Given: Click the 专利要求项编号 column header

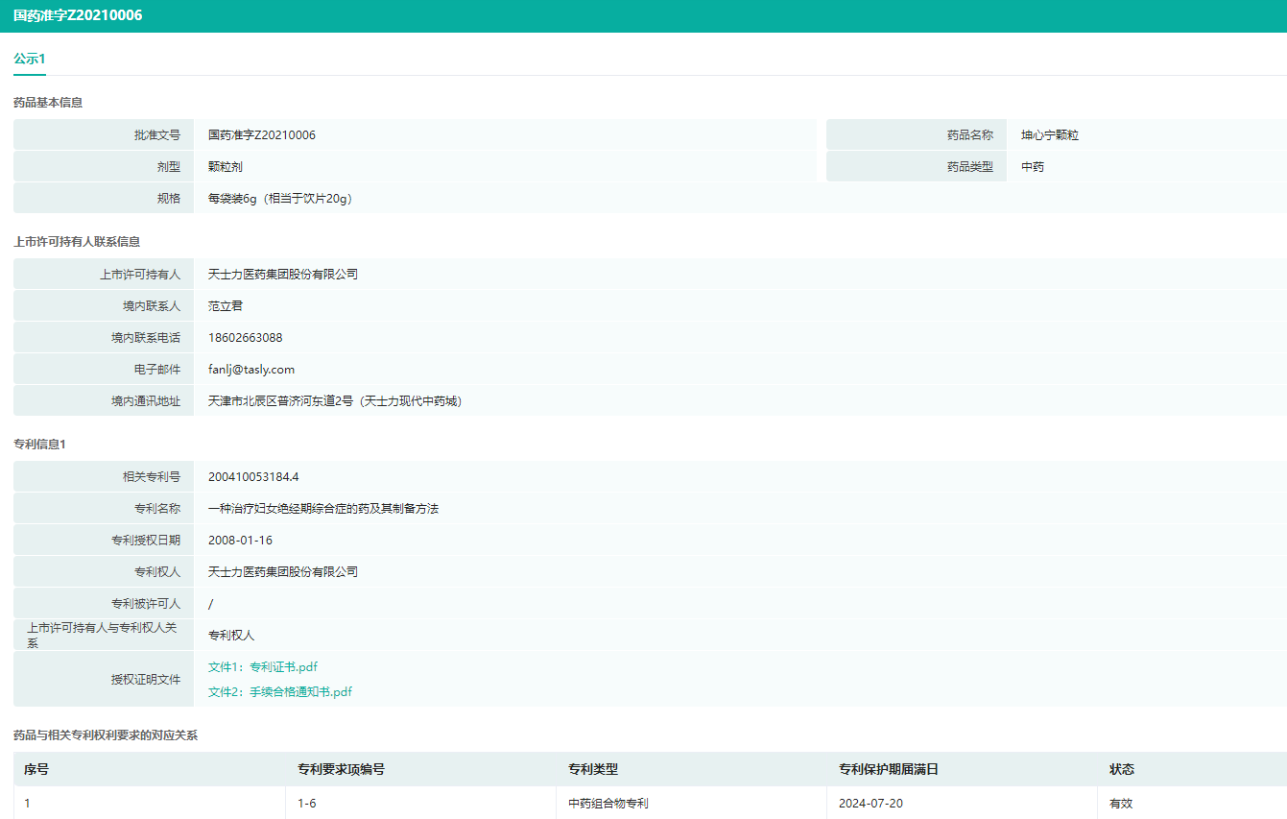Looking at the screenshot, I should pyautogui.click(x=341, y=769).
